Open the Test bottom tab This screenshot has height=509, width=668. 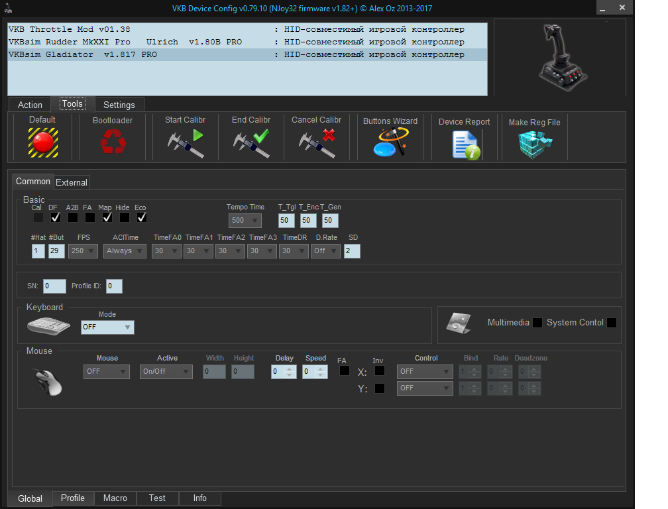[x=157, y=498]
